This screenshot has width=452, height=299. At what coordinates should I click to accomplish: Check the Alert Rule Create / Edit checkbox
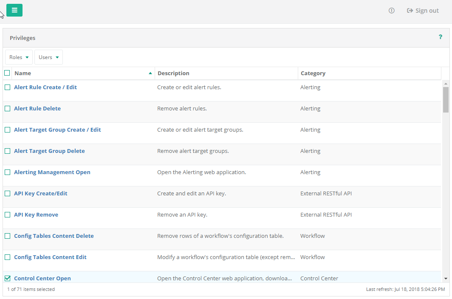7,87
